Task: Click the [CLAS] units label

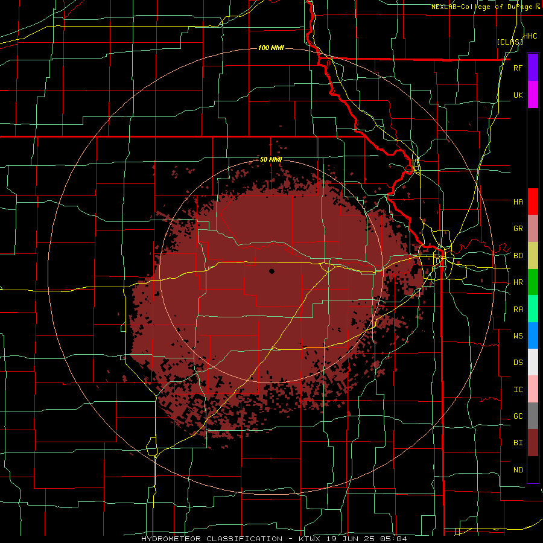Action: click(510, 42)
